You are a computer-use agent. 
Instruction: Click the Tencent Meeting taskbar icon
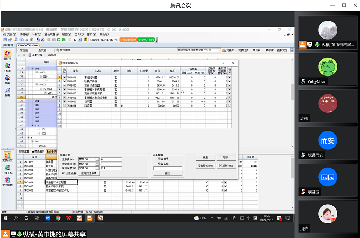pos(48,218)
